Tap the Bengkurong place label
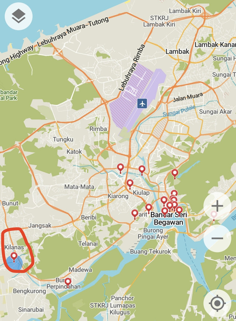Screen dimensions: 236x321 coord(30,291)
